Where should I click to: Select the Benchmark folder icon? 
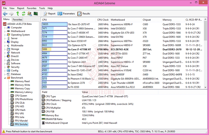pyautogui.click(x=8, y=78)
